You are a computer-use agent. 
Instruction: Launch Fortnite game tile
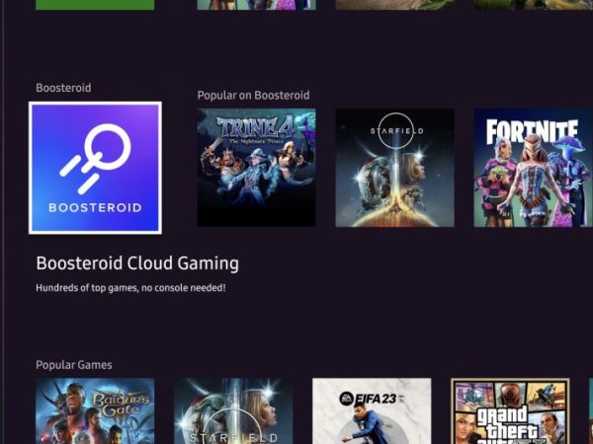pyautogui.click(x=534, y=168)
